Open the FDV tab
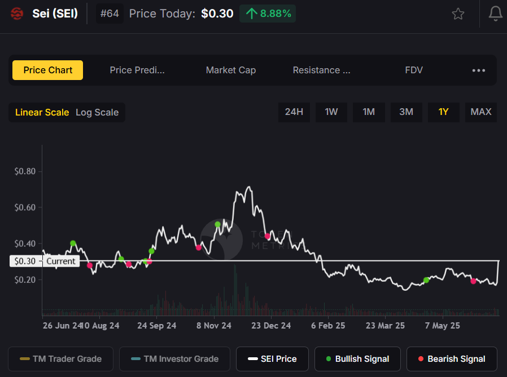 click(414, 70)
